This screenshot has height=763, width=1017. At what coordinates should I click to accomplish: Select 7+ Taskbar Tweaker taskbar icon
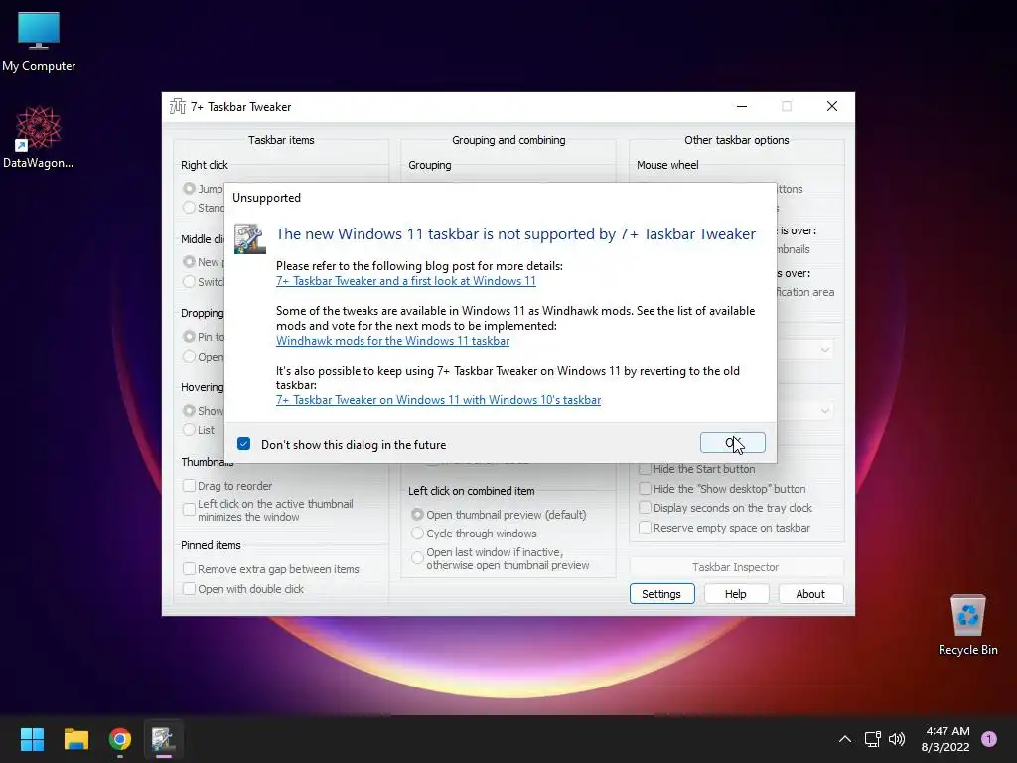tap(164, 739)
